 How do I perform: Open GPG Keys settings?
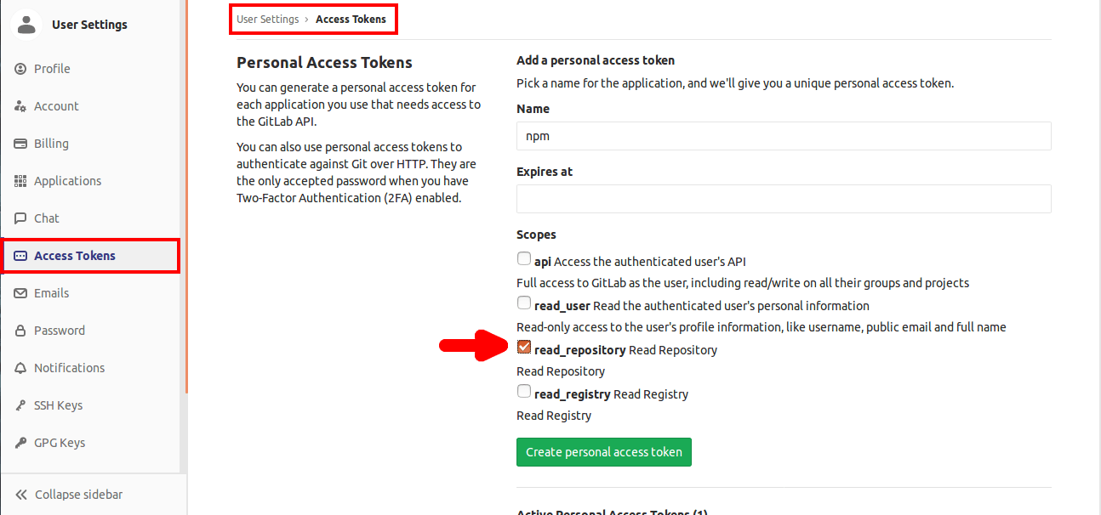pos(59,443)
